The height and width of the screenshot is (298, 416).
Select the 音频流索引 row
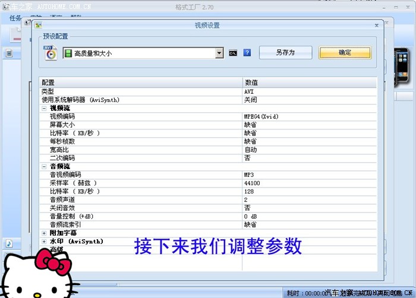click(x=208, y=225)
